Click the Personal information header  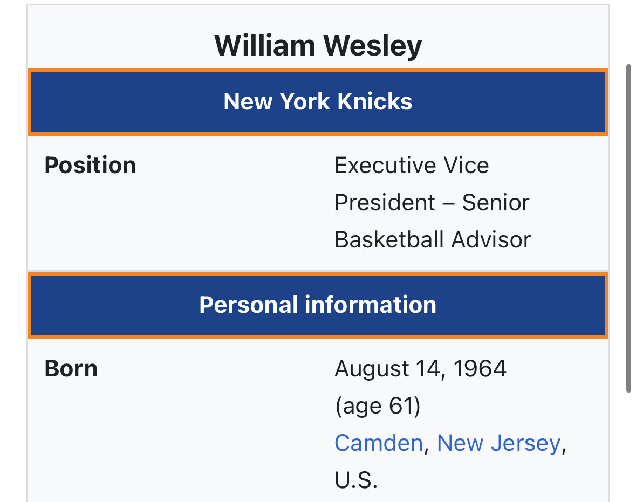[318, 305]
